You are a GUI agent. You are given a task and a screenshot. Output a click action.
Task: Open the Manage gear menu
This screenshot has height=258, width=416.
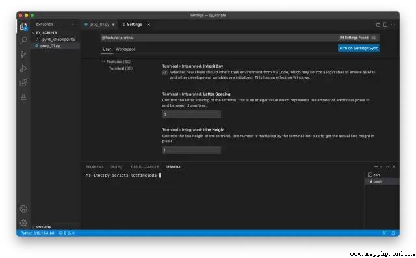coord(23,222)
